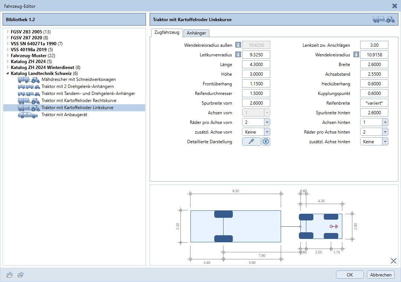Click the eyedropper button for Detaillierte Darstellung
401x282 pixels.
(x=251, y=142)
